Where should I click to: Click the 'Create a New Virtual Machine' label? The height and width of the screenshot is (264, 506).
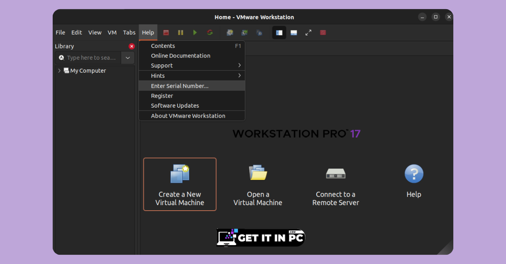click(180, 198)
